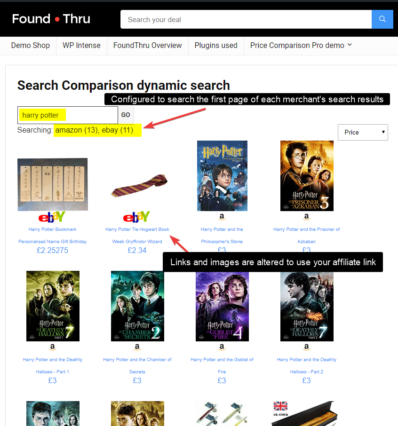Click the blue search magnifier button
The height and width of the screenshot is (426, 398).
(382, 19)
